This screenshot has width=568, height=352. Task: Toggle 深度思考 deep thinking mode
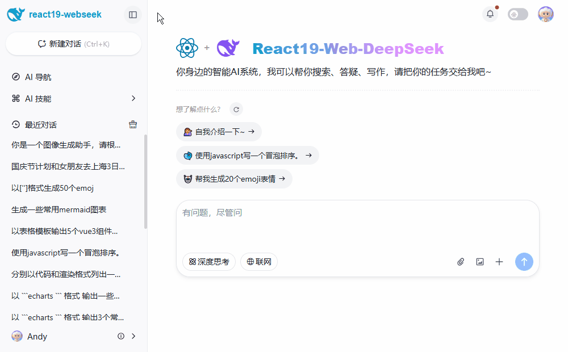pos(209,262)
